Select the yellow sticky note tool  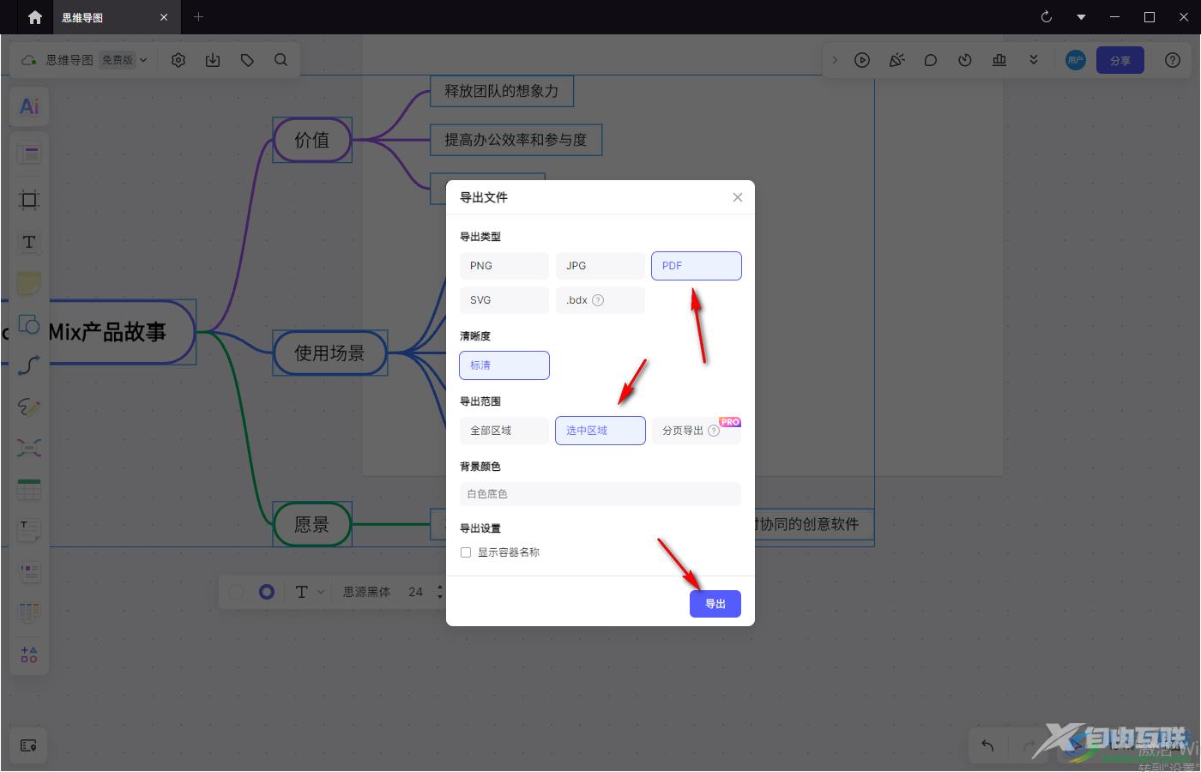click(29, 283)
